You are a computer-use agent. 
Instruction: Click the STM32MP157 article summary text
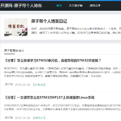(x=63, y=107)
